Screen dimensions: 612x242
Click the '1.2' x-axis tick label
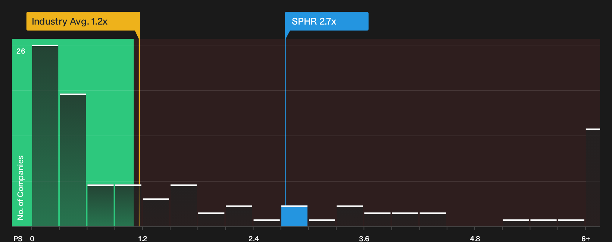(143, 239)
